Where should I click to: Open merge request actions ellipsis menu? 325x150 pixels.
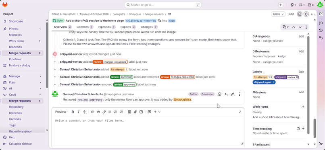click(x=313, y=14)
